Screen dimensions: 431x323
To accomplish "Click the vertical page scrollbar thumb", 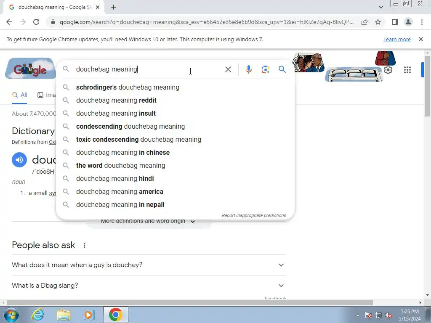I will (428, 86).
